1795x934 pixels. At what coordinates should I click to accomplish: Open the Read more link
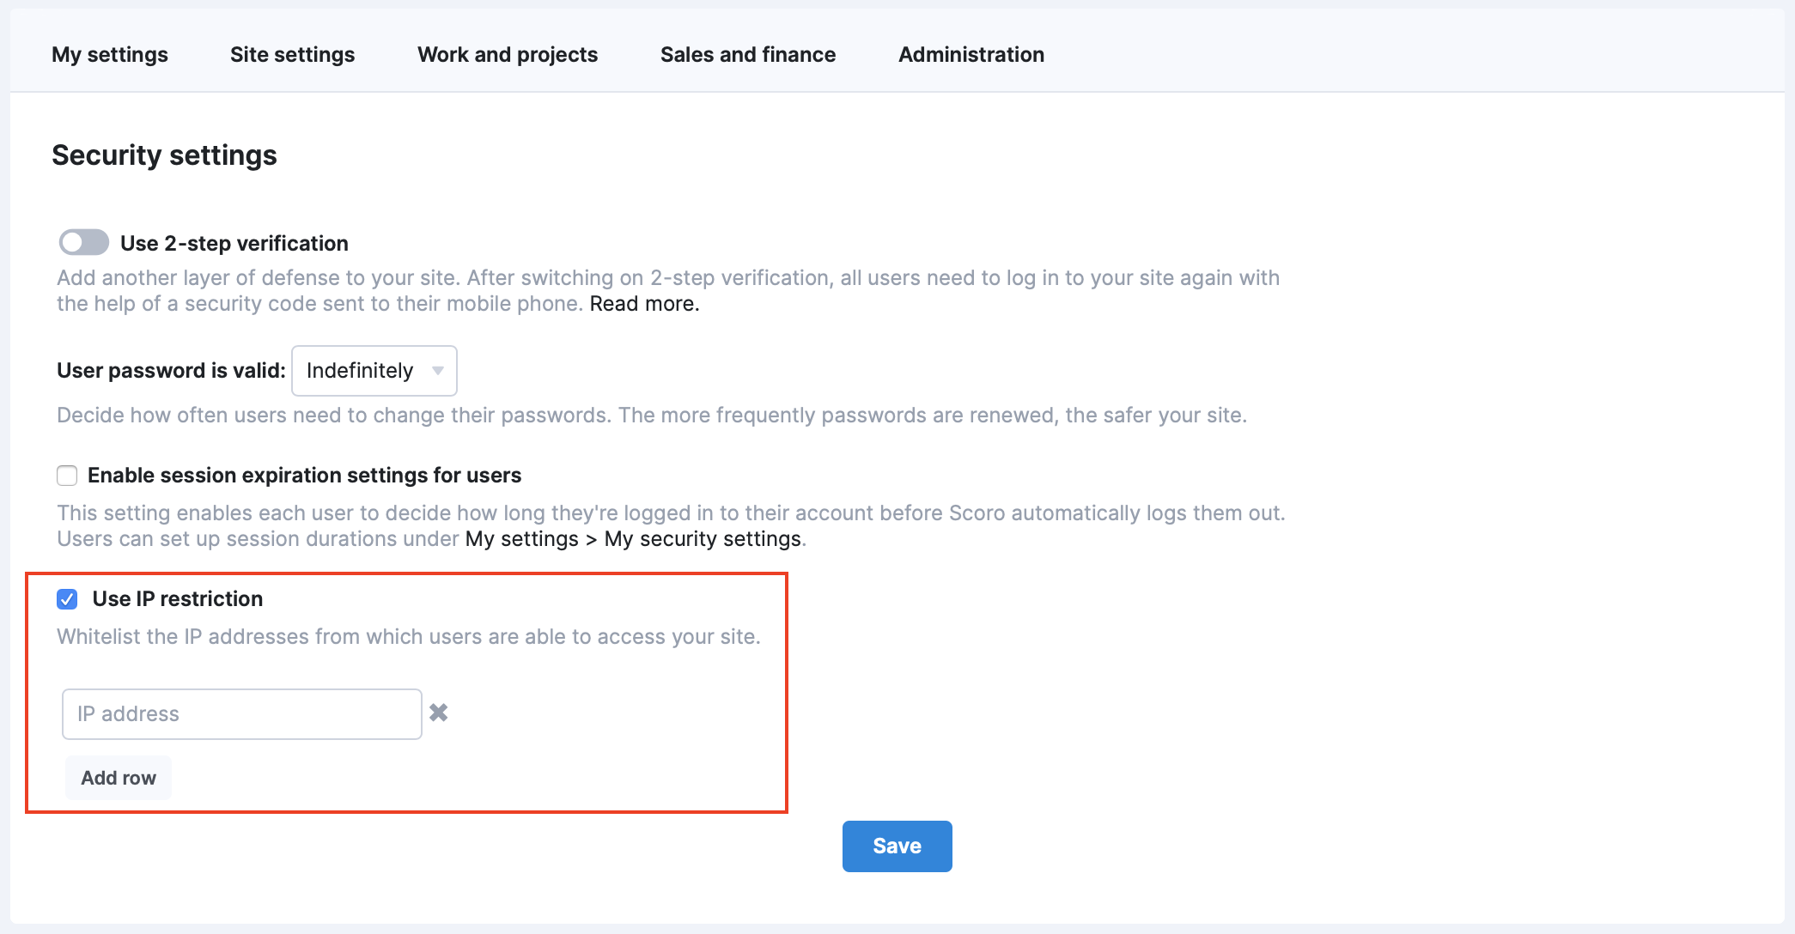click(x=644, y=304)
